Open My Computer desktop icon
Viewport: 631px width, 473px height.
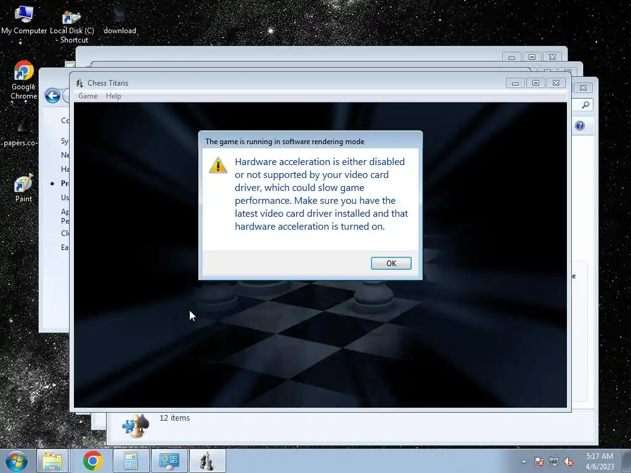pos(24,20)
